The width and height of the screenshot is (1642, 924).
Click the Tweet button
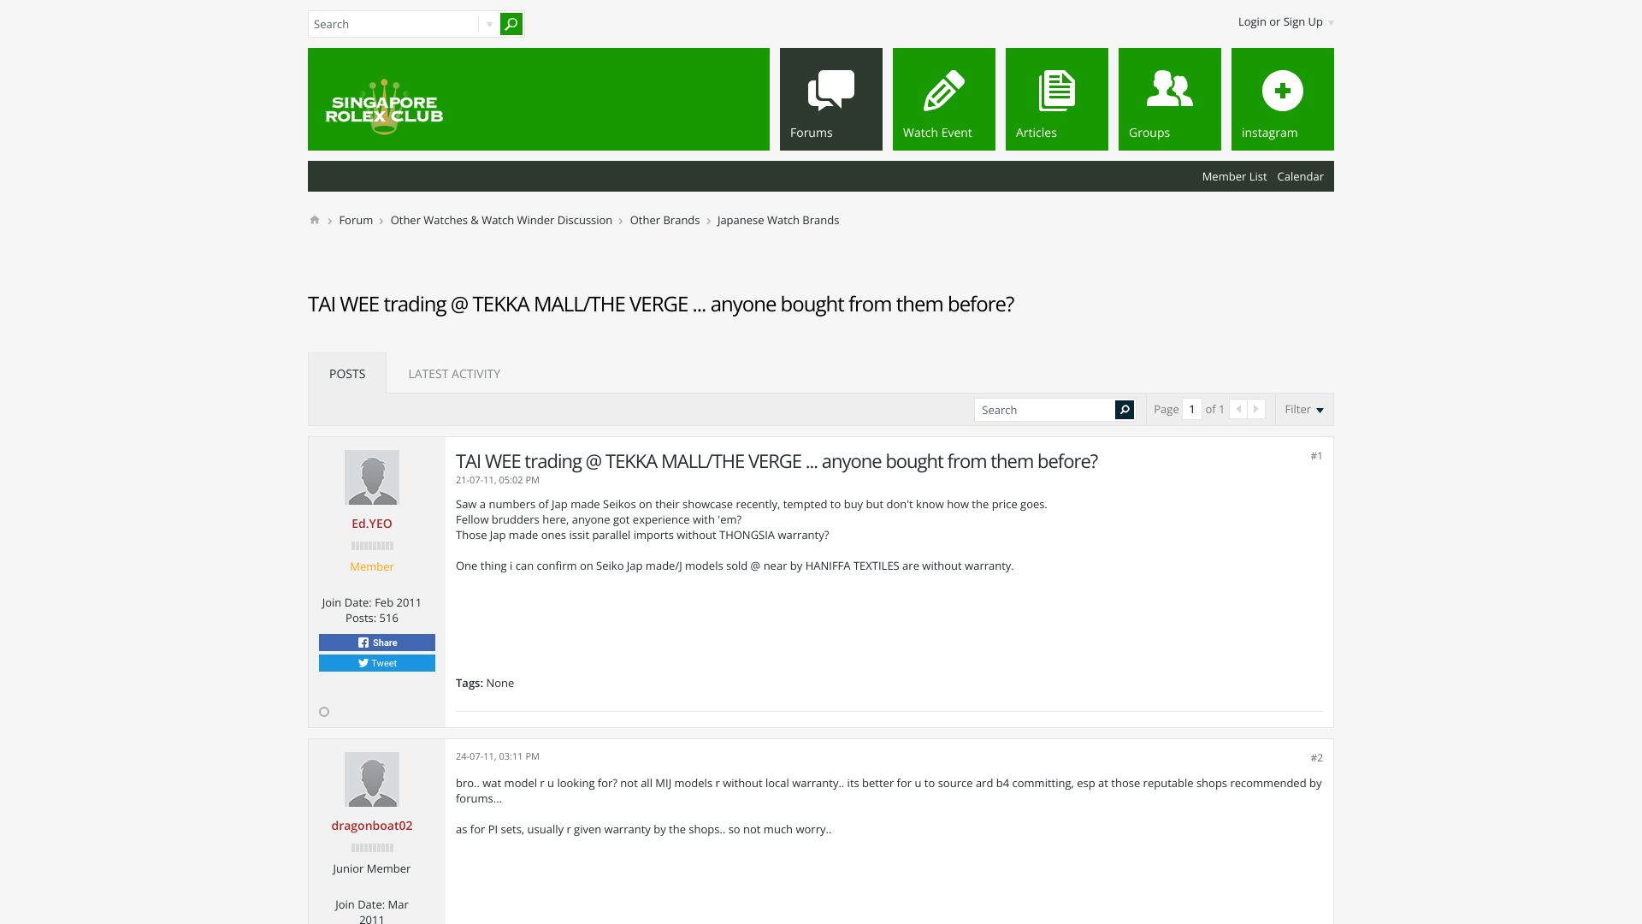[377, 663]
